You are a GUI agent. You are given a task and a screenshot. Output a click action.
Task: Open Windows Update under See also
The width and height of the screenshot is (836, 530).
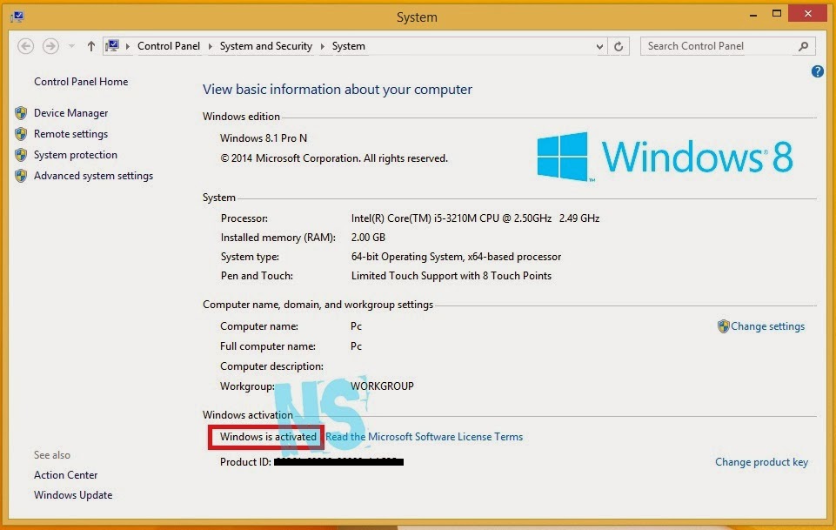point(73,495)
